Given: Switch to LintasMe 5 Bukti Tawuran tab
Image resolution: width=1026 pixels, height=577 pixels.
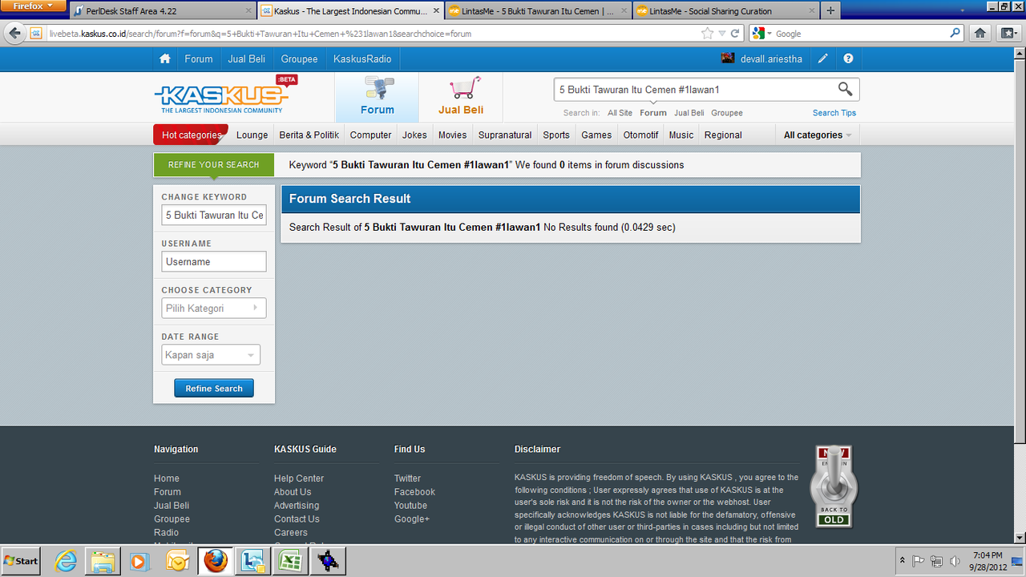Looking at the screenshot, I should (x=538, y=11).
